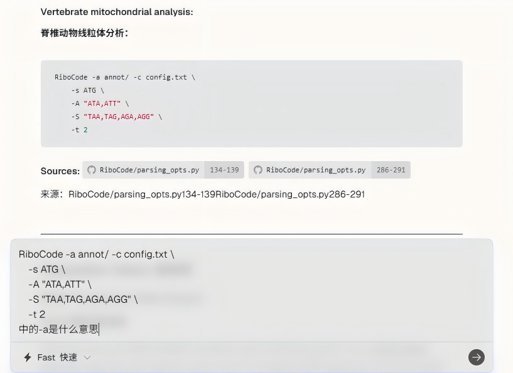This screenshot has width=513, height=373.
Task: Click the line range badge 286-291
Action: pos(391,169)
